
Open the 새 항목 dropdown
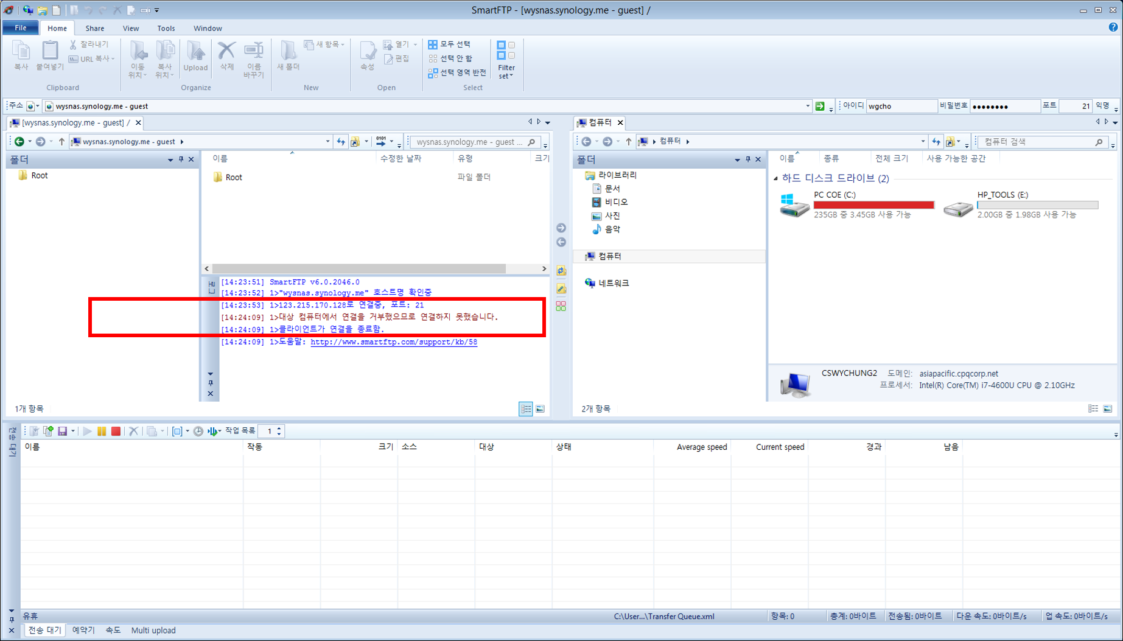pos(324,44)
